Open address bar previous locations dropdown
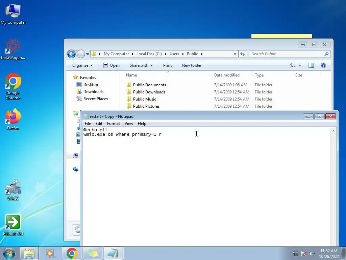Viewport: 346px width, 260px height. click(235, 54)
